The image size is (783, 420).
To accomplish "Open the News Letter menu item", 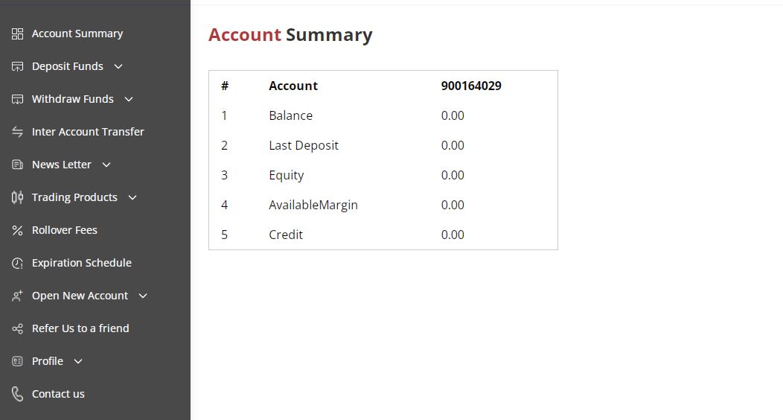I will pyautogui.click(x=62, y=165).
